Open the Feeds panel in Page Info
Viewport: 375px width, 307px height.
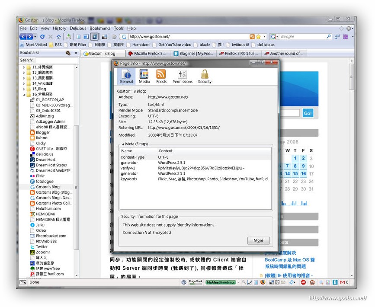point(161,76)
